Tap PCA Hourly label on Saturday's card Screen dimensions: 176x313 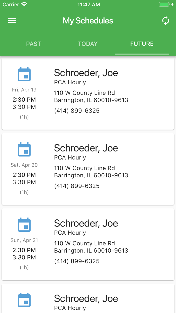(70, 157)
